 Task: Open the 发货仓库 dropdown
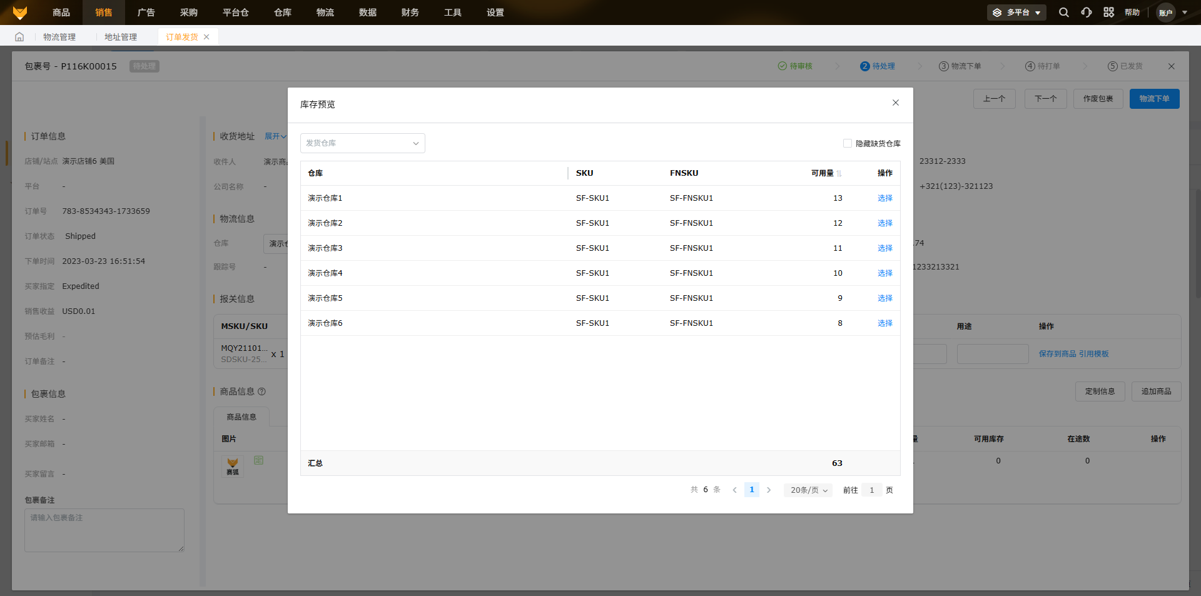362,143
